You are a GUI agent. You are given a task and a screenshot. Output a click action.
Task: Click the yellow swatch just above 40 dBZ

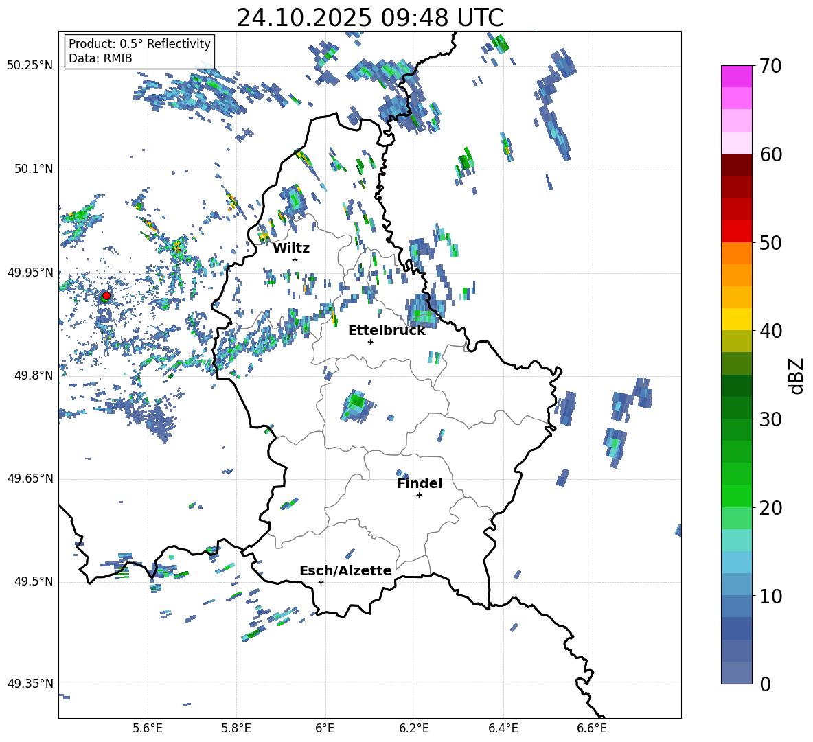pyautogui.click(x=736, y=319)
